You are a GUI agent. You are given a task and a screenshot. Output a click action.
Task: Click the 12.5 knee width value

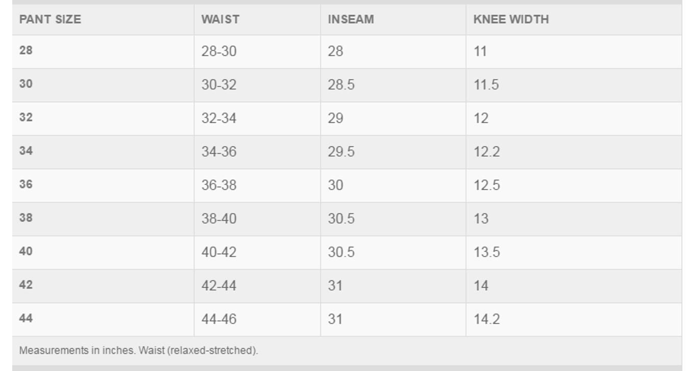point(486,185)
